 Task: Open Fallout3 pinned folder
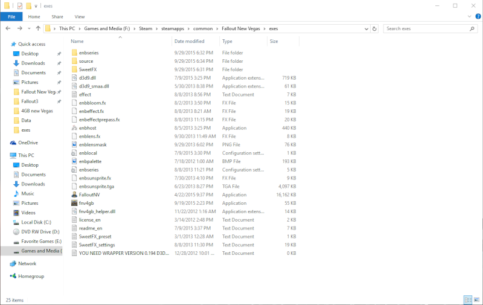tap(30, 101)
